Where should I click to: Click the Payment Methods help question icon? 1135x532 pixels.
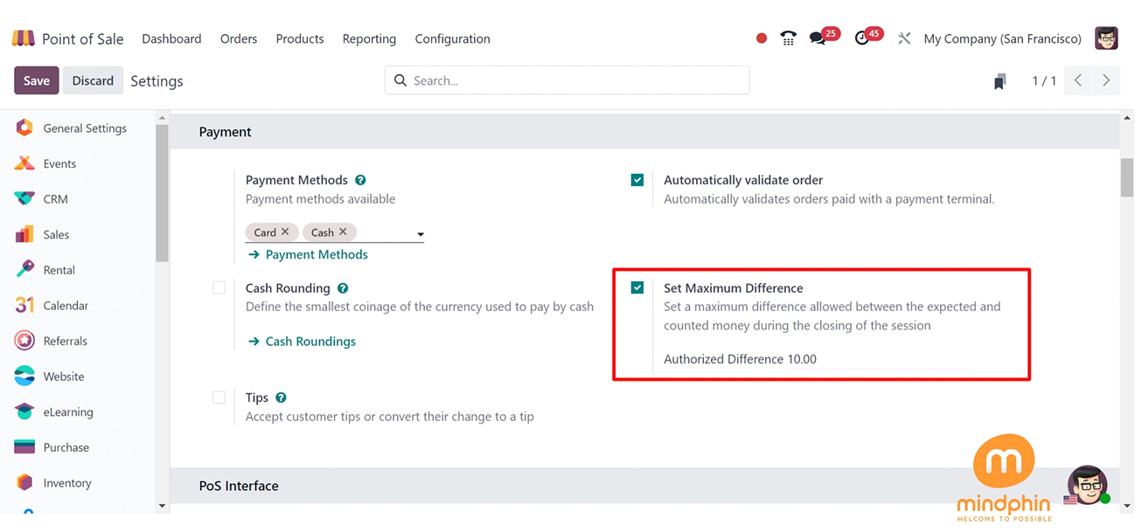pos(360,180)
